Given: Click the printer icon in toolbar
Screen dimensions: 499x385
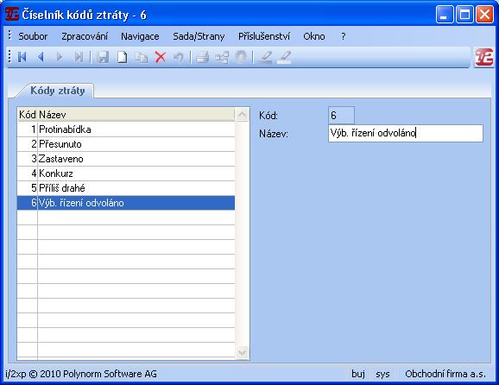Looking at the screenshot, I should click(x=202, y=57).
